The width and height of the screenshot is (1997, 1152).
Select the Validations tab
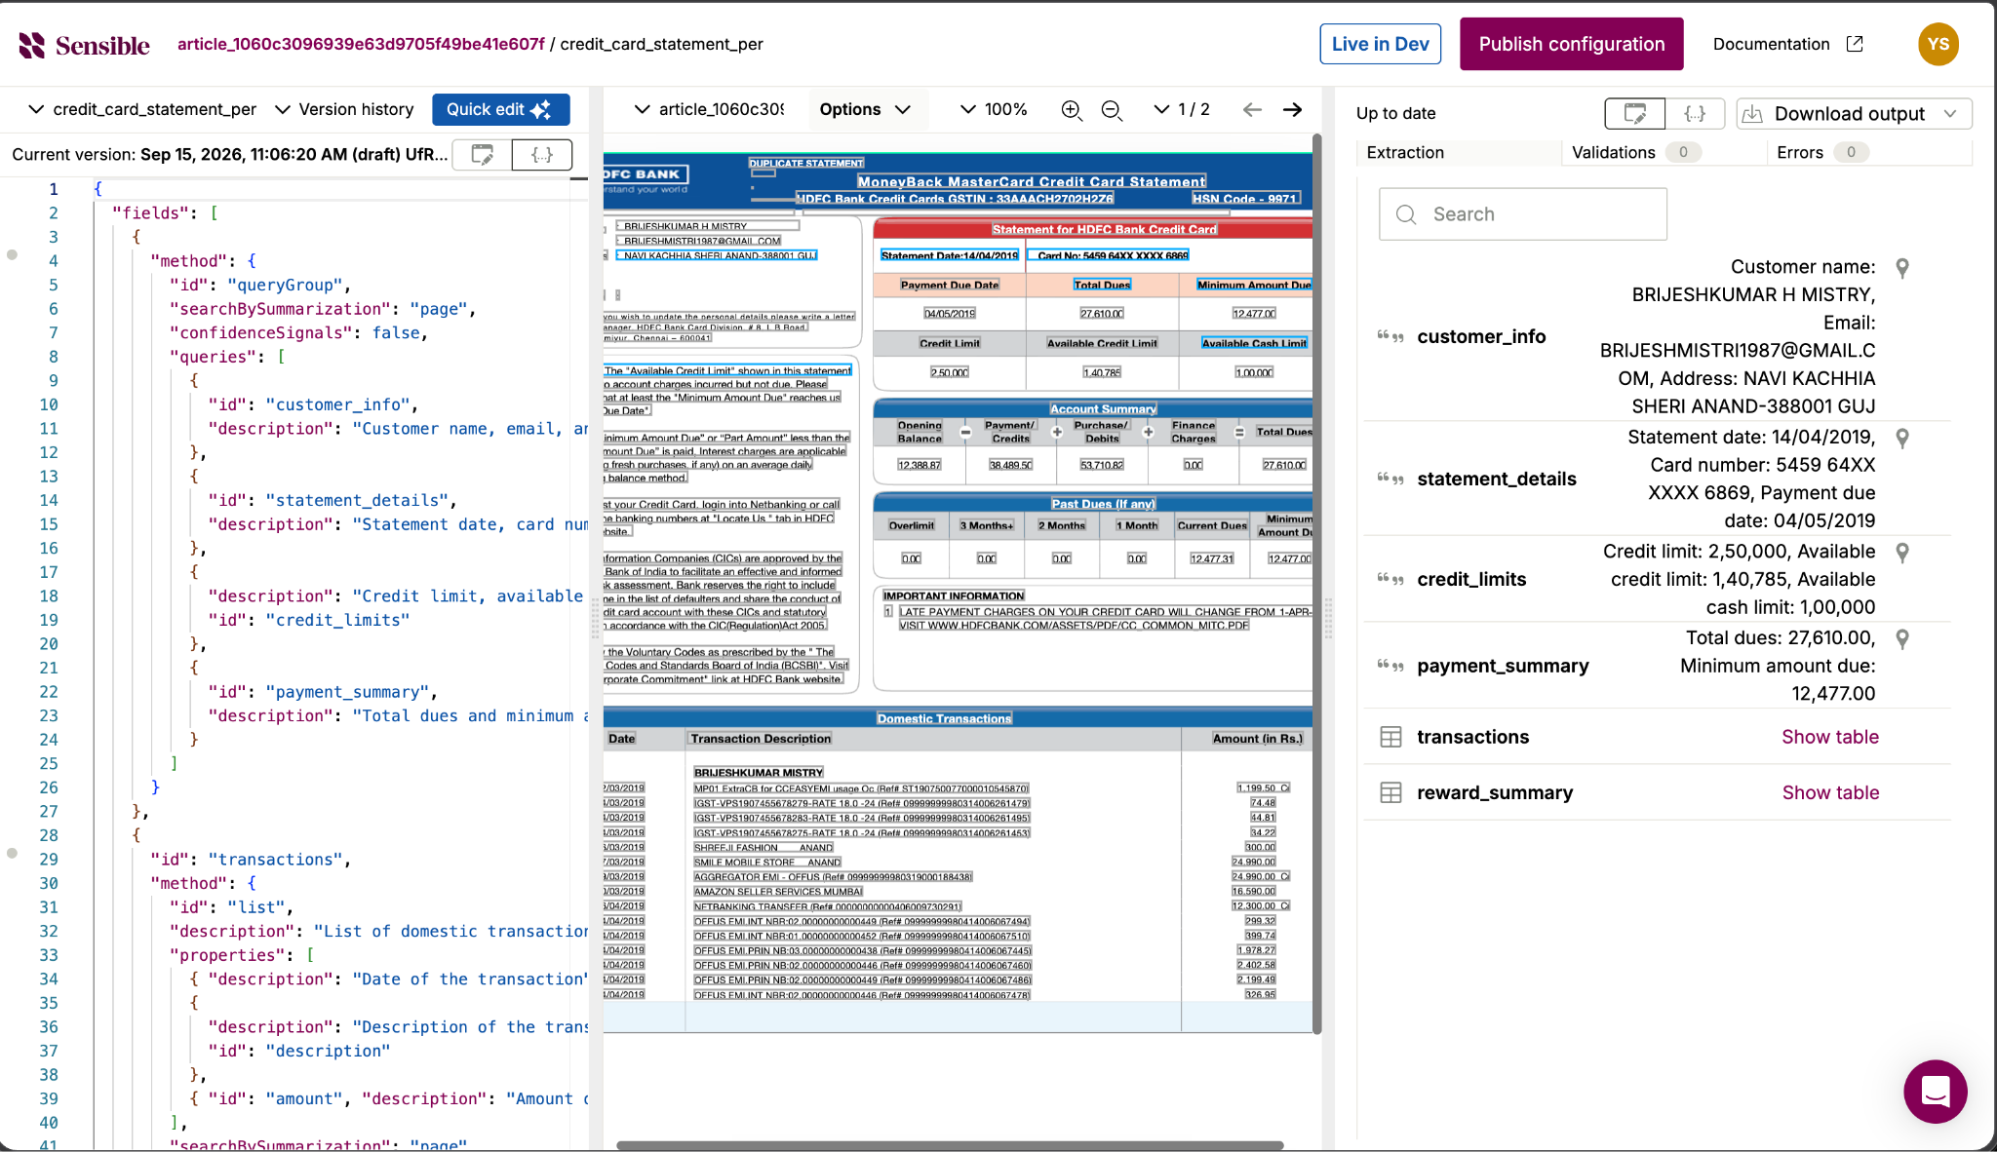tap(1664, 152)
